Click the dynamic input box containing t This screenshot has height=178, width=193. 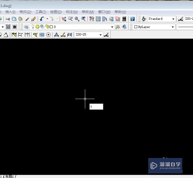tap(96, 107)
